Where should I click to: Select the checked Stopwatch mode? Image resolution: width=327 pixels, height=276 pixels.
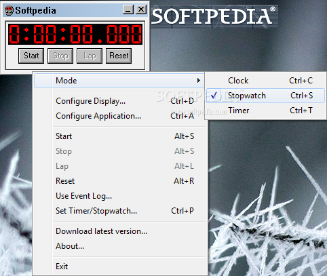(265, 96)
